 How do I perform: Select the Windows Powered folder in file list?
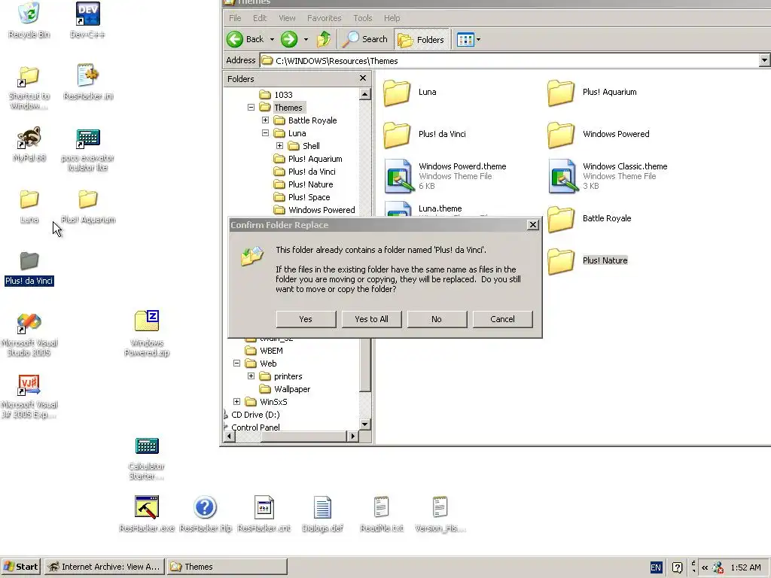click(x=599, y=134)
